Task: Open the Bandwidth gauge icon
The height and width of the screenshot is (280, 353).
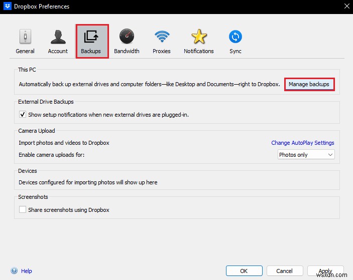Action: (x=127, y=36)
